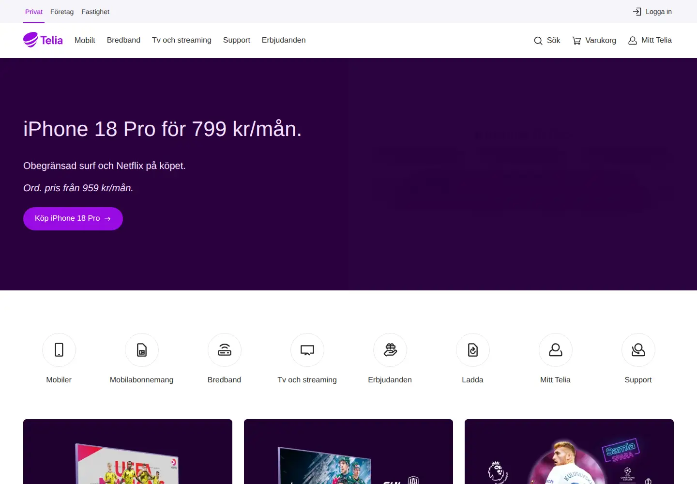The height and width of the screenshot is (484, 697).
Task: Switch to the Företag tab
Action: [x=62, y=12]
